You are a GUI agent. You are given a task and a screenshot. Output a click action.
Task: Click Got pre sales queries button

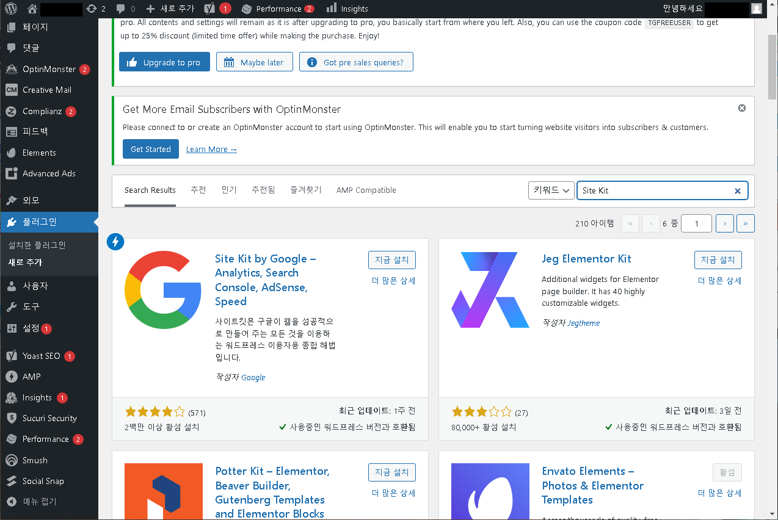[x=356, y=62]
